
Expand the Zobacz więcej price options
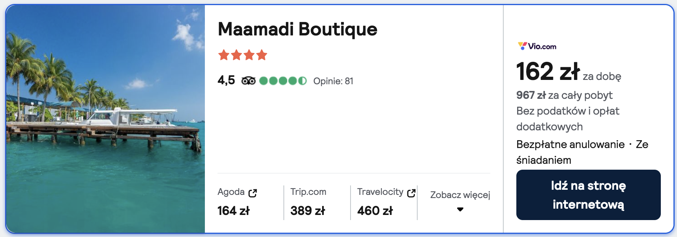point(460,195)
